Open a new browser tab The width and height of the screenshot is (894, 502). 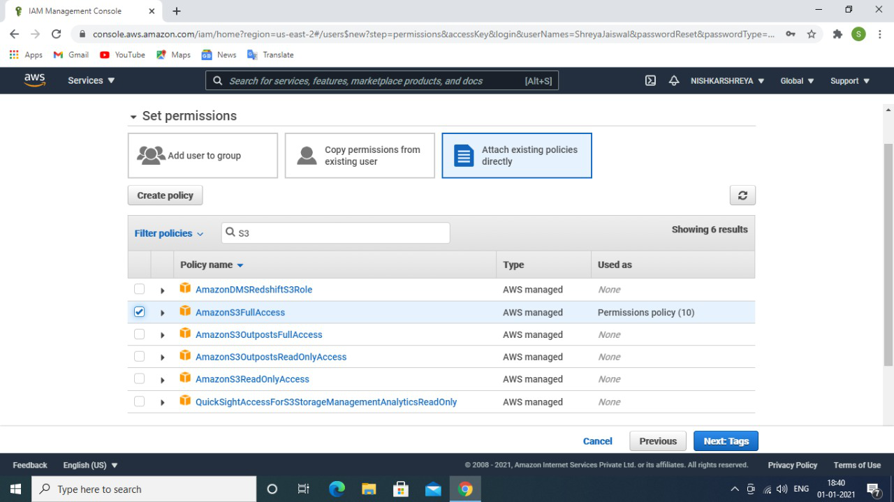177,11
